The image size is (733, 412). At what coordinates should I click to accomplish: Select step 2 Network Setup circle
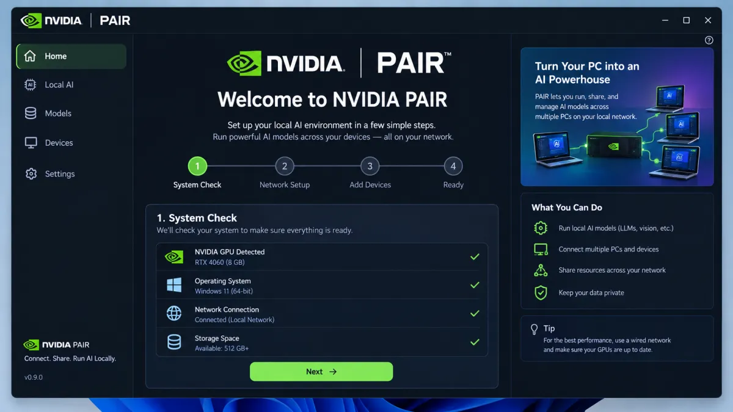coord(285,166)
